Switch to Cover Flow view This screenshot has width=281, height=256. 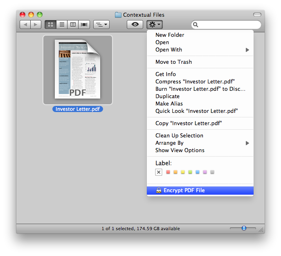pos(84,25)
